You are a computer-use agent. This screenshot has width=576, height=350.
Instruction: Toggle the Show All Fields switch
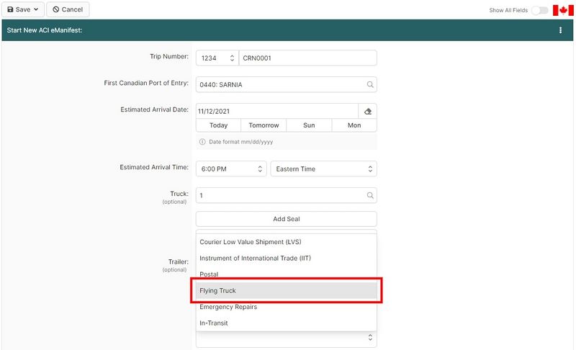tap(539, 10)
